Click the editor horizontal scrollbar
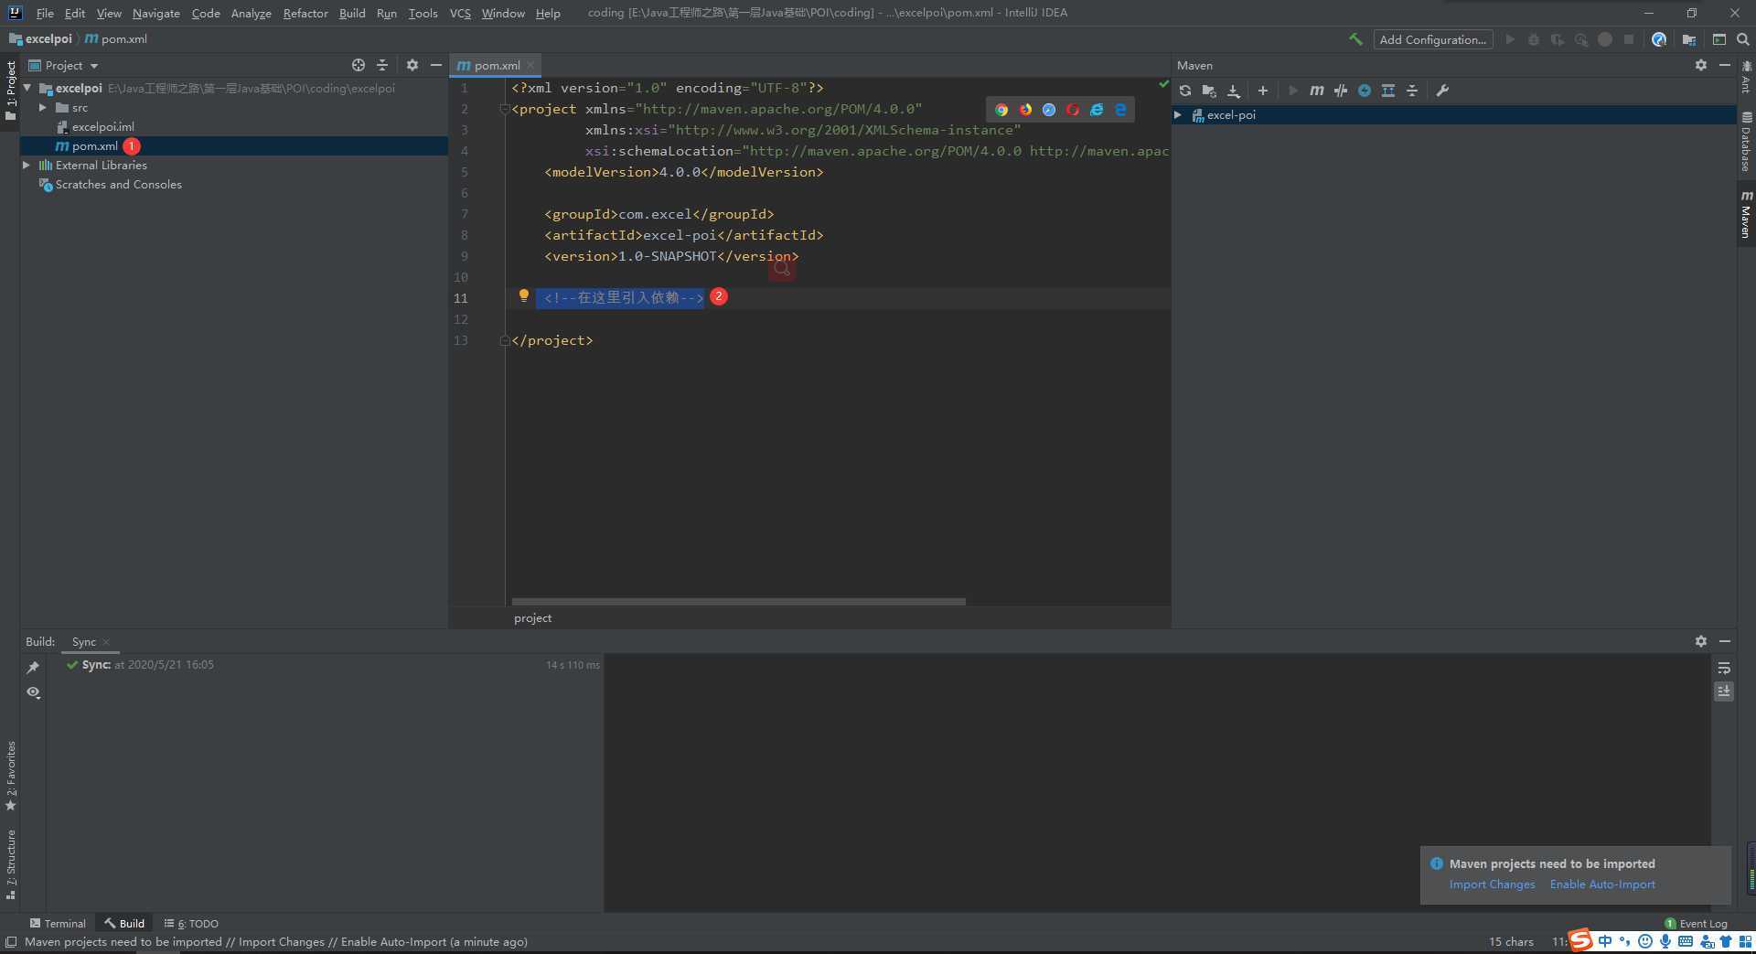1756x954 pixels. (x=738, y=602)
